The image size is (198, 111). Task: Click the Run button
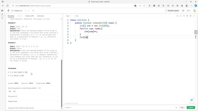[x=182, y=108]
